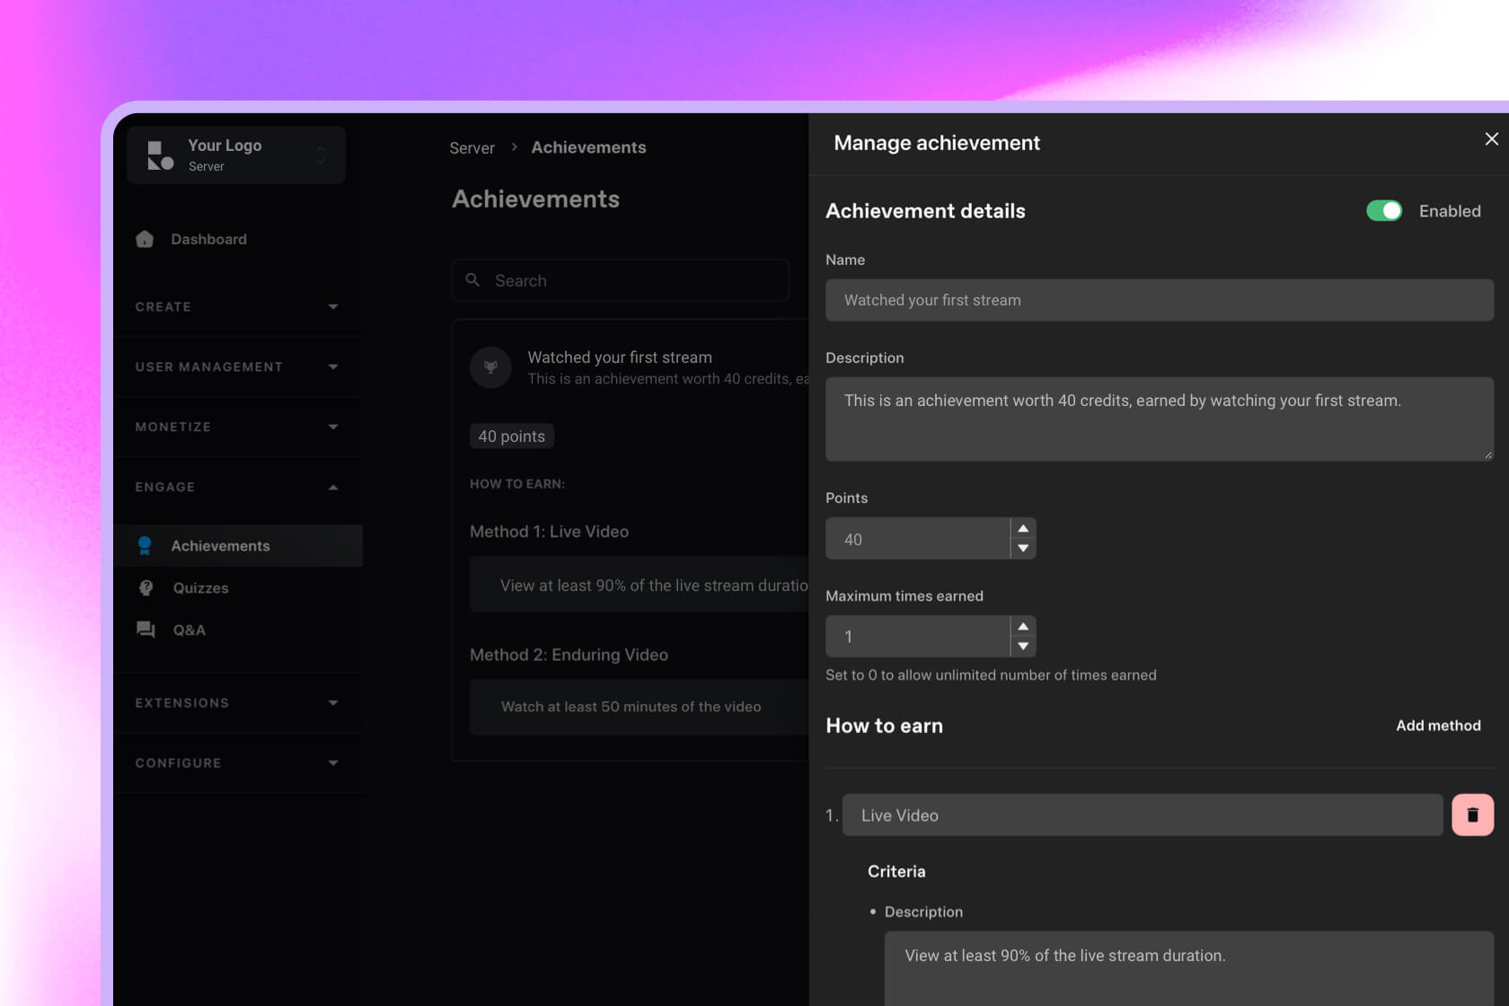Toggle the Enabled achievement switch
Image resolution: width=1509 pixels, height=1006 pixels.
pyautogui.click(x=1383, y=210)
